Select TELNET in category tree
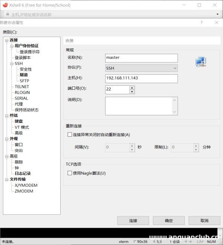Image resolution: width=223 pixels, height=245 pixels. (x=22, y=86)
